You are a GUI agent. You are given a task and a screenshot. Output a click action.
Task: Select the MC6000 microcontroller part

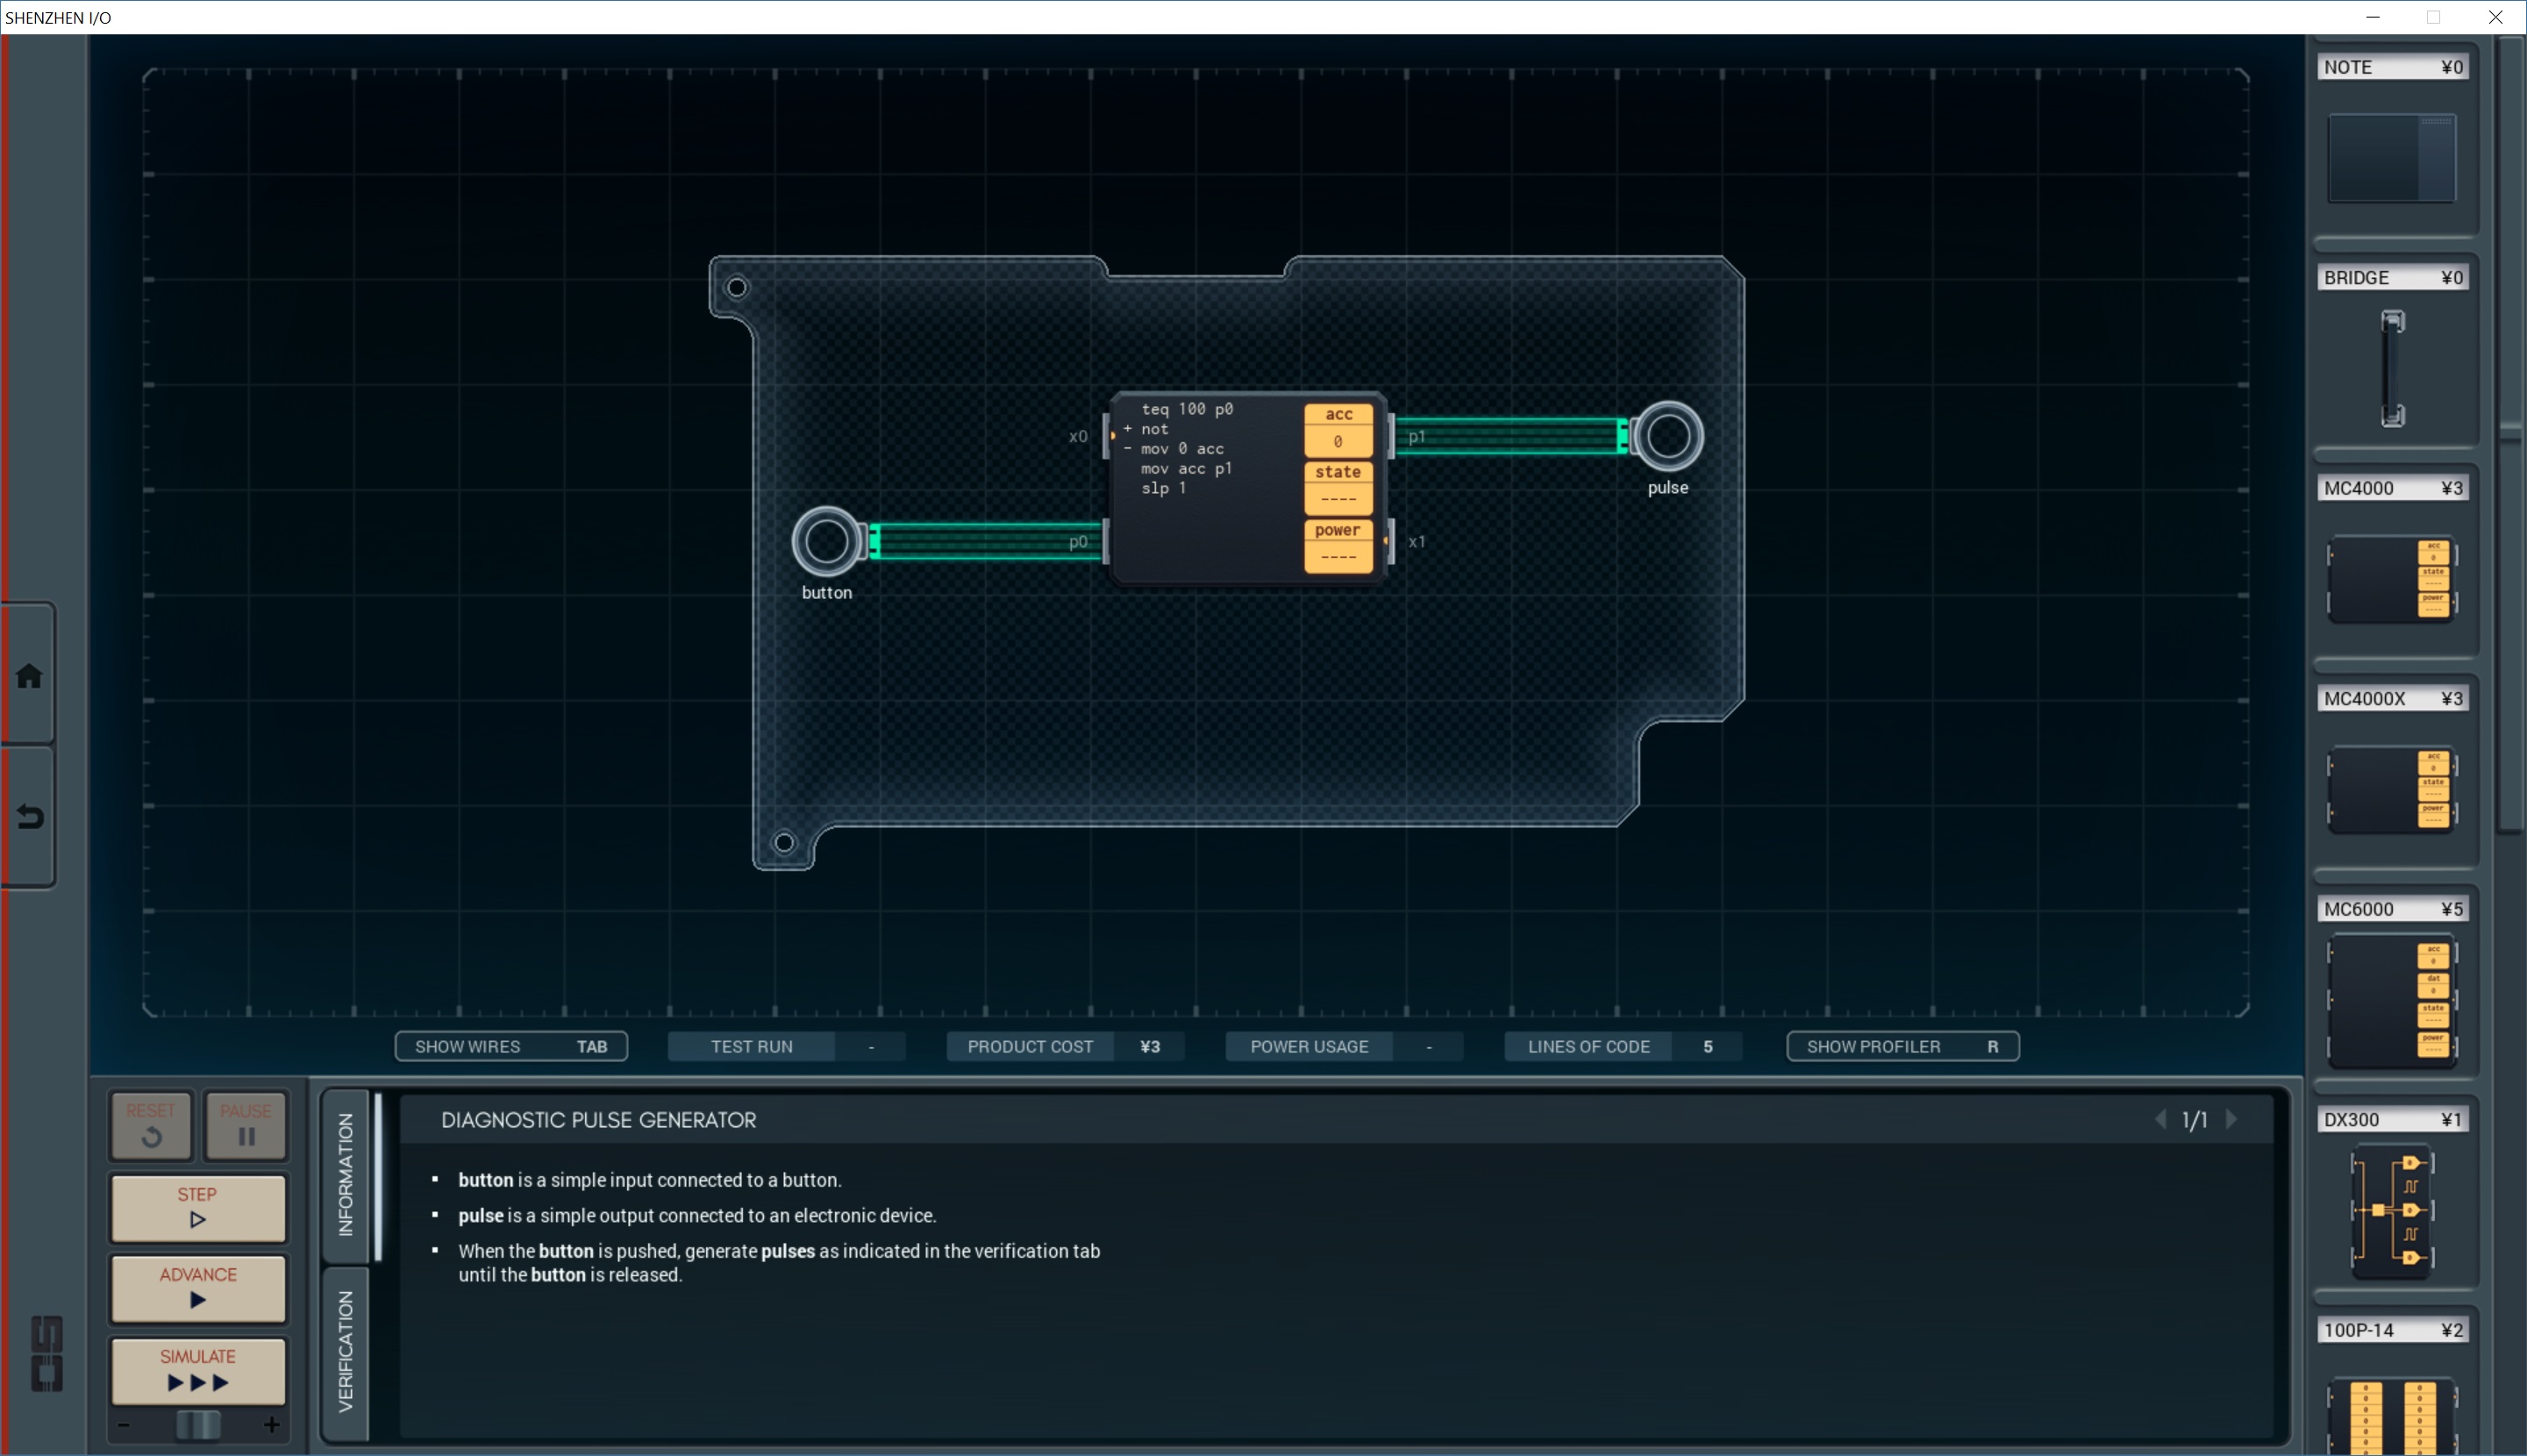click(2391, 1000)
